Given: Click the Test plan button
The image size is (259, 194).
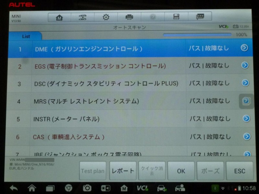Looking at the screenshot, I should pos(93,171).
